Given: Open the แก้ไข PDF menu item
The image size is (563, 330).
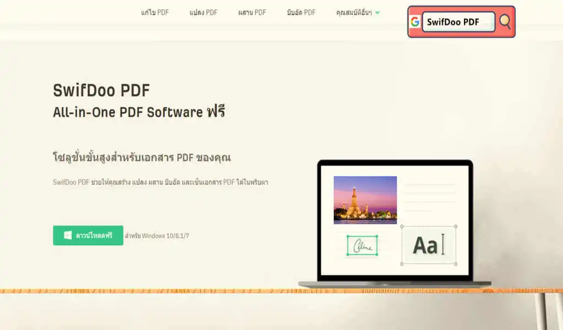Looking at the screenshot, I should pyautogui.click(x=154, y=13).
